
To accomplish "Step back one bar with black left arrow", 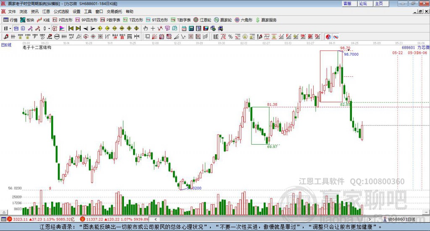I will click(86, 29).
